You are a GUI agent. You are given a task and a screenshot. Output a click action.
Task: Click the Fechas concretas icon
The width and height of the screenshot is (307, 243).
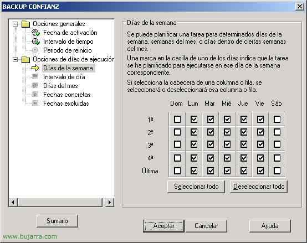pyautogui.click(x=35, y=95)
